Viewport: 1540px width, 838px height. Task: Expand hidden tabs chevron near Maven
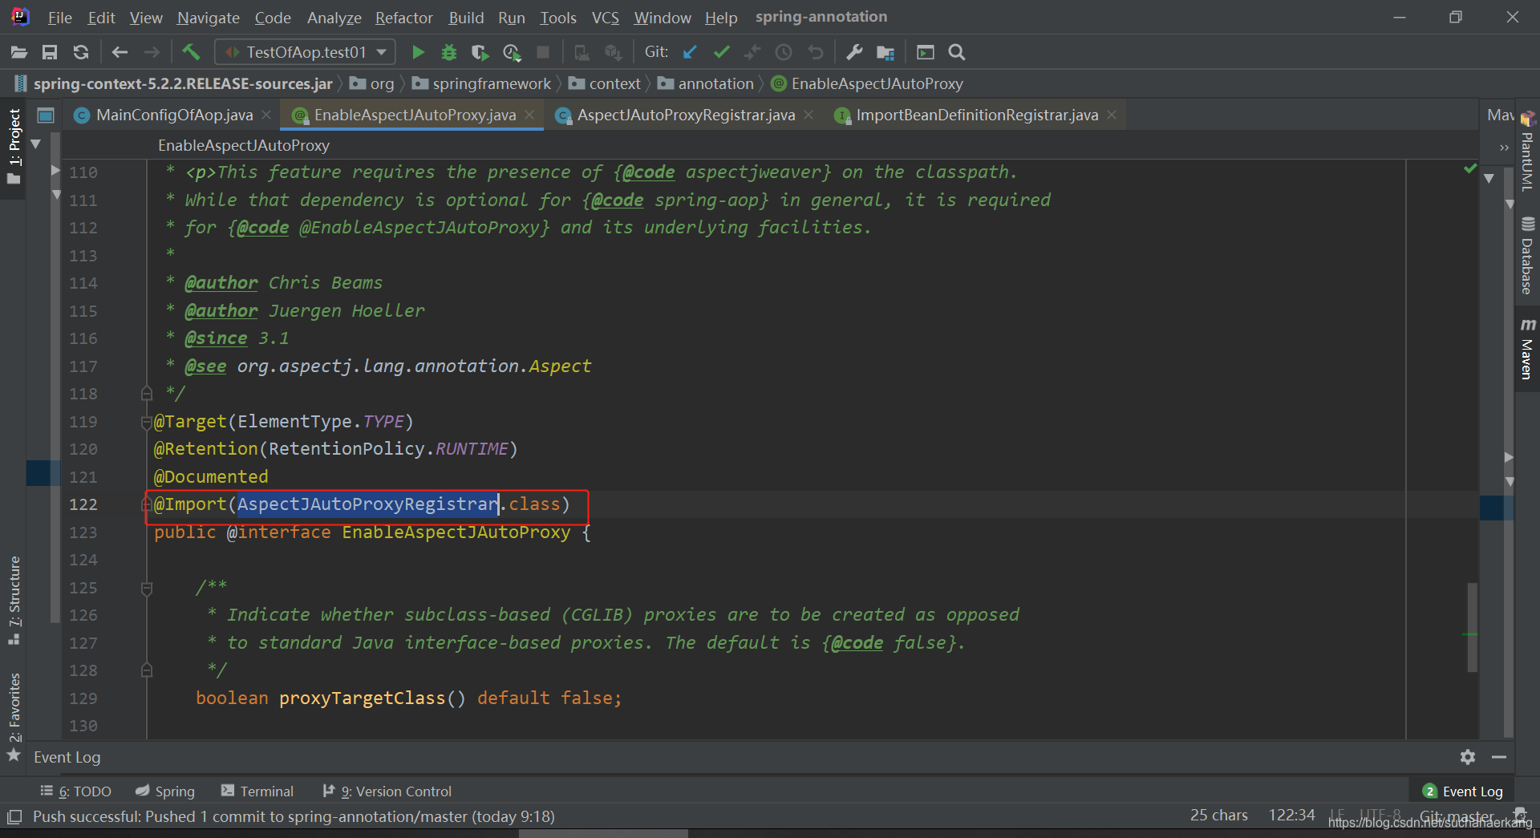point(1504,148)
